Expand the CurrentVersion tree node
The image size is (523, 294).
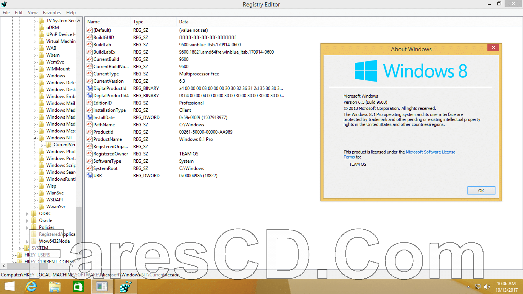coord(42,145)
